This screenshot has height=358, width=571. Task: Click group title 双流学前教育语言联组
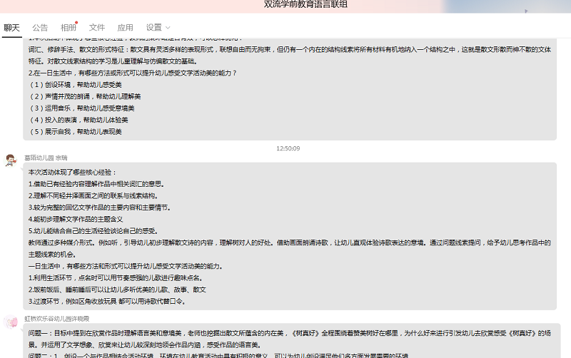point(306,4)
